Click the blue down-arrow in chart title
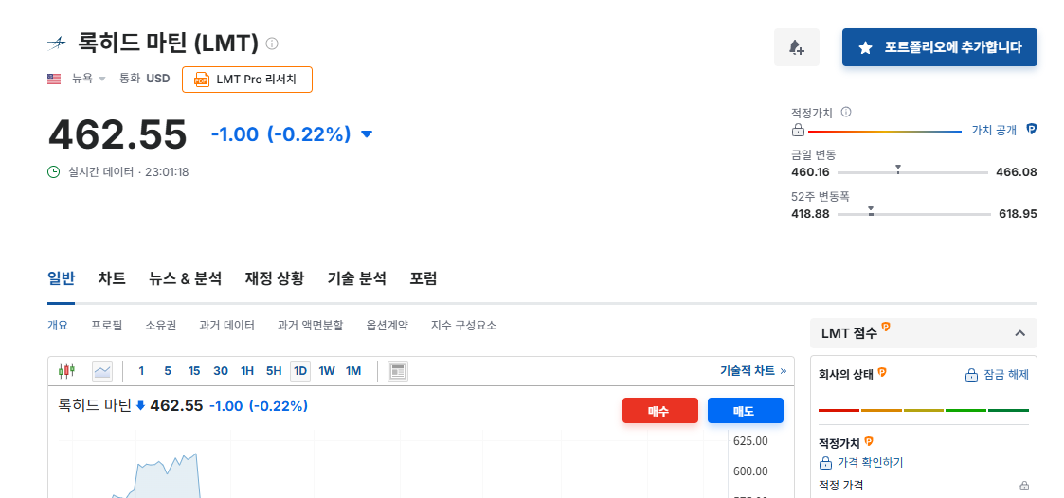 pos(141,406)
